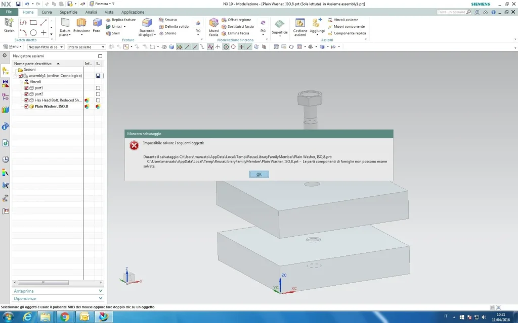This screenshot has width=518, height=323.
Task: Click the Trova un comando search field
Action: [x=450, y=12]
